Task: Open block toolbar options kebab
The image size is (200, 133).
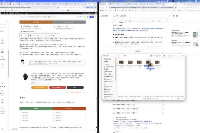Action: coord(57,35)
